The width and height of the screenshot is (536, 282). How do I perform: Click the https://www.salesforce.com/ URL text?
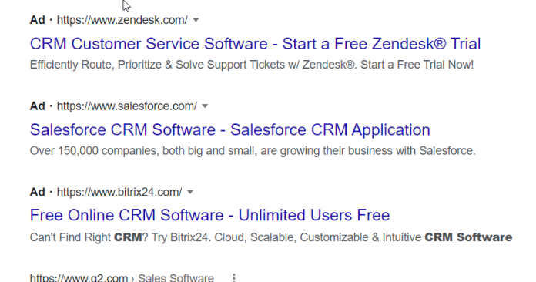(127, 106)
